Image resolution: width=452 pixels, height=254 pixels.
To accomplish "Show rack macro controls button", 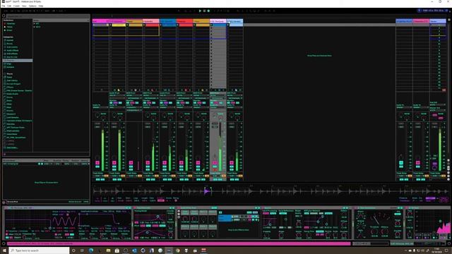I will (179, 211).
